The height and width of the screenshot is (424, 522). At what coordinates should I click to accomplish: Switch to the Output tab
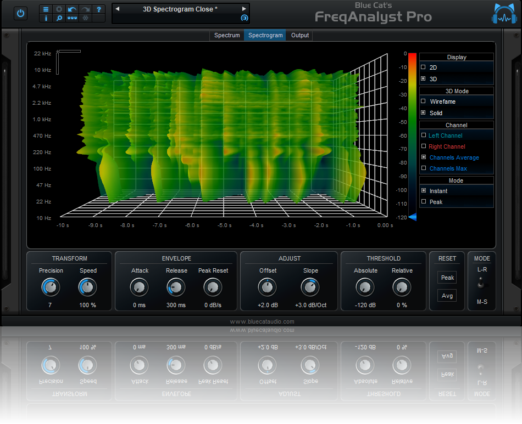(300, 36)
